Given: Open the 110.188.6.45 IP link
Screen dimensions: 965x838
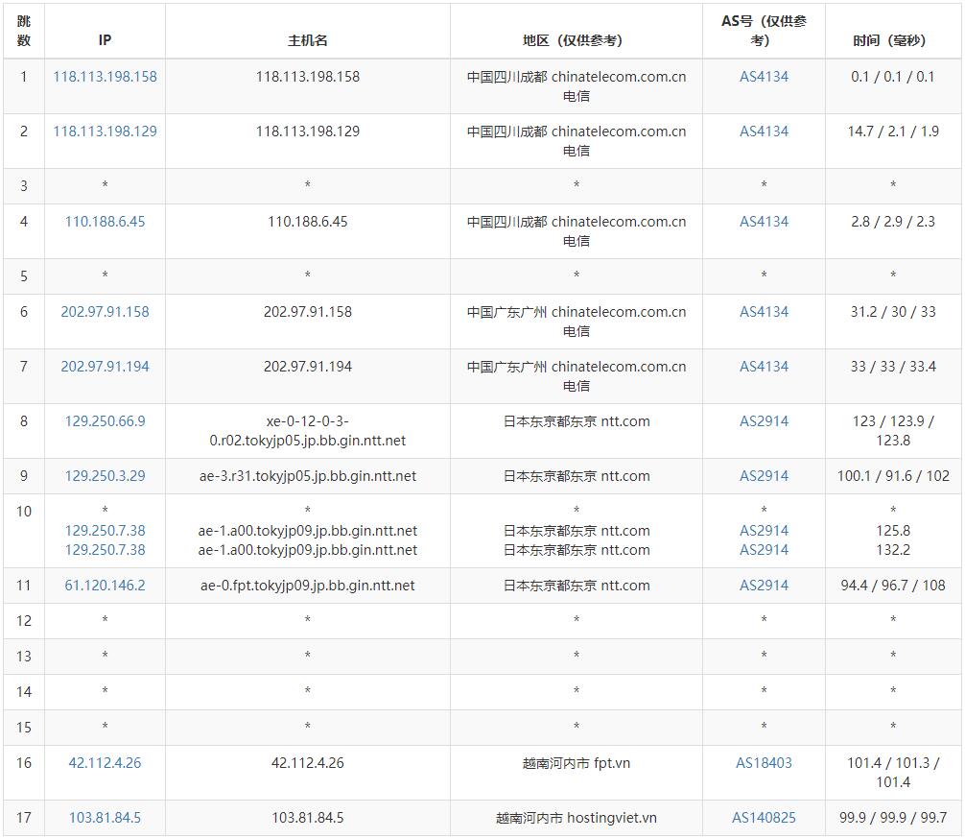Looking at the screenshot, I should [x=105, y=223].
